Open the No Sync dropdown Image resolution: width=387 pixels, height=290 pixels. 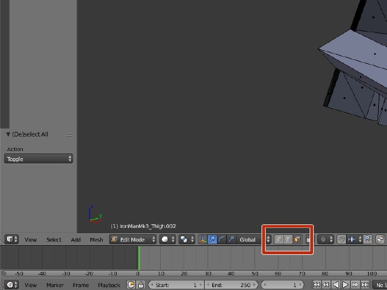point(379,285)
